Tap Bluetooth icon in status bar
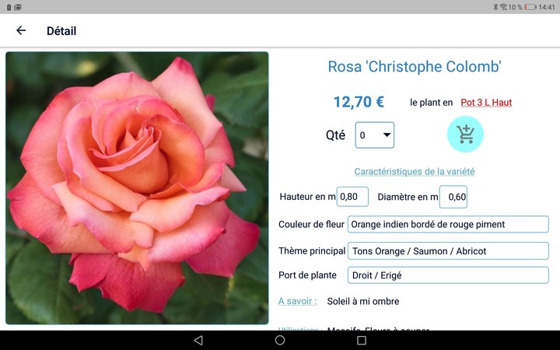The image size is (560, 350). pyautogui.click(x=495, y=7)
